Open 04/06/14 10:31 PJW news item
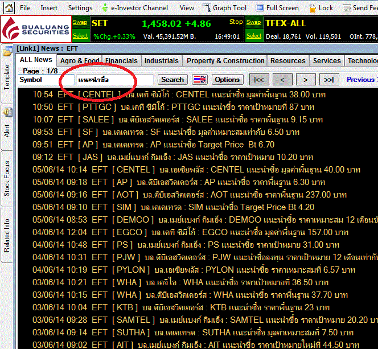 205,257
